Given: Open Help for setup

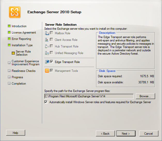Looking at the screenshot, I should (x=16, y=133).
